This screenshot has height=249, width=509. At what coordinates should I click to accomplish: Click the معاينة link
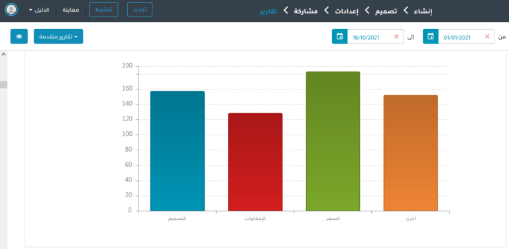[x=71, y=10]
